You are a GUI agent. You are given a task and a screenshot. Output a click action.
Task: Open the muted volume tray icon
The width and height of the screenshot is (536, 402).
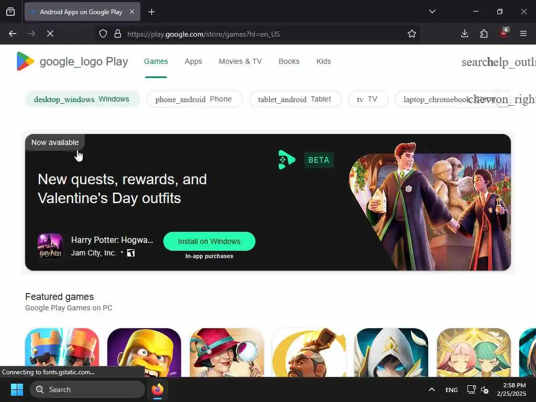pos(485,389)
